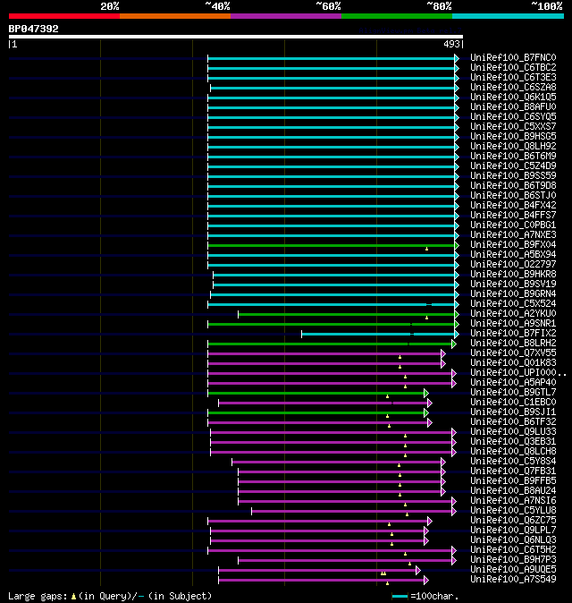This screenshot has width=572, height=603.
Task: Click the green ~80% identity legend segment
Action: coord(397,16)
